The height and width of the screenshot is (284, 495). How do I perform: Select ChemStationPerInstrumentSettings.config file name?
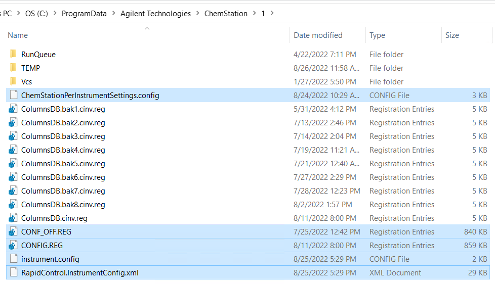(90, 96)
